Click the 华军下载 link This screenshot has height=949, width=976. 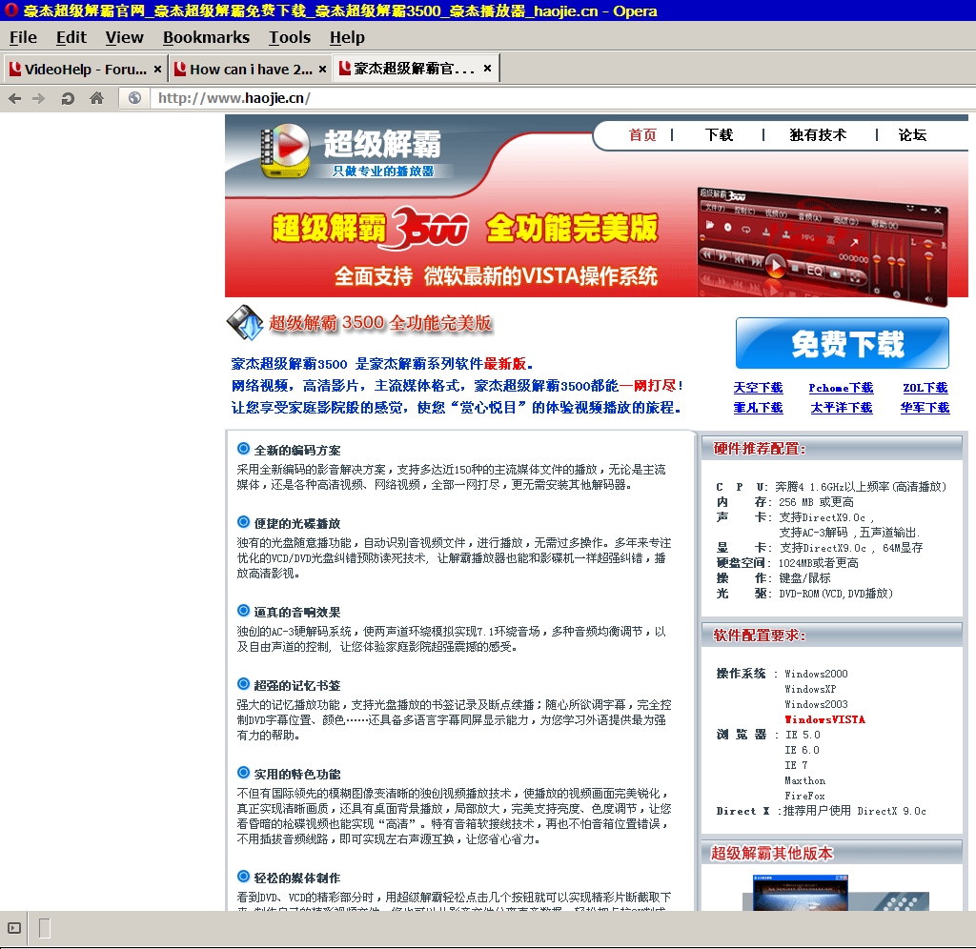[x=925, y=408]
